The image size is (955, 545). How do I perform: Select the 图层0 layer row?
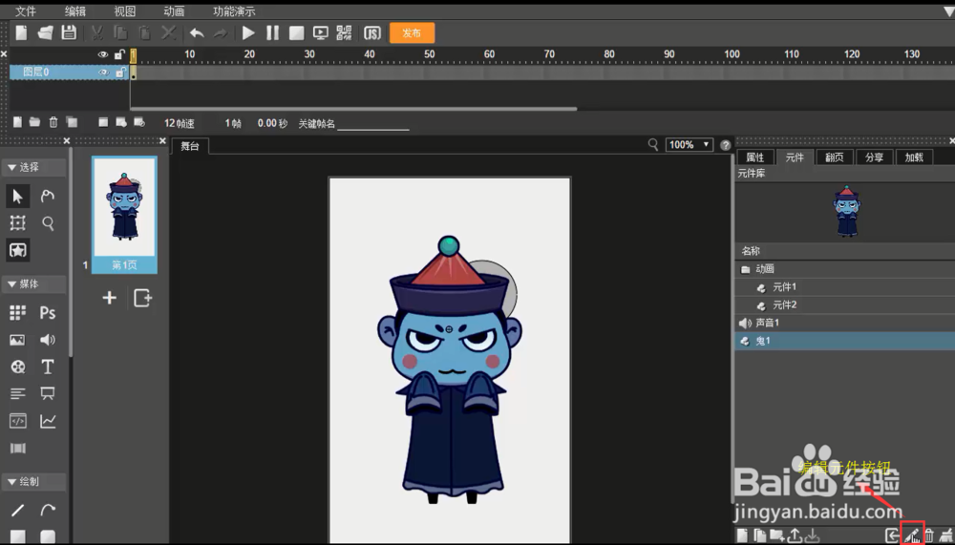(x=70, y=73)
